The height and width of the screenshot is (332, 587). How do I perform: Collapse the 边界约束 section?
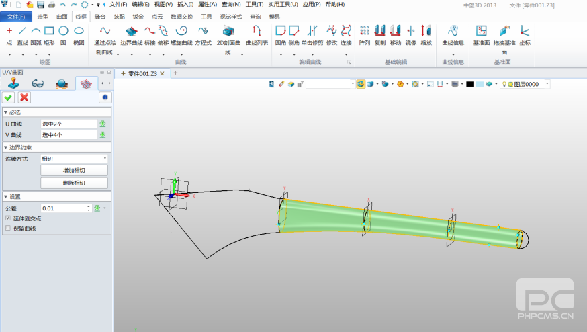(6, 147)
